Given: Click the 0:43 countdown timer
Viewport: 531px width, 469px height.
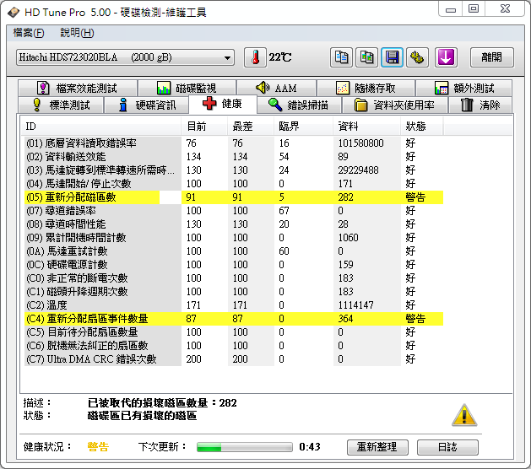Looking at the screenshot, I should [x=310, y=447].
